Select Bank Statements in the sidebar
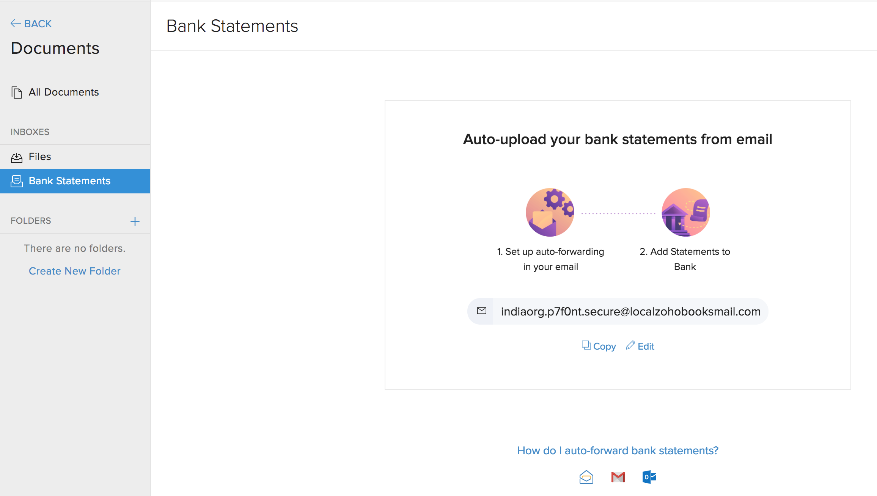Screen dimensions: 877x496 [x=70, y=181]
